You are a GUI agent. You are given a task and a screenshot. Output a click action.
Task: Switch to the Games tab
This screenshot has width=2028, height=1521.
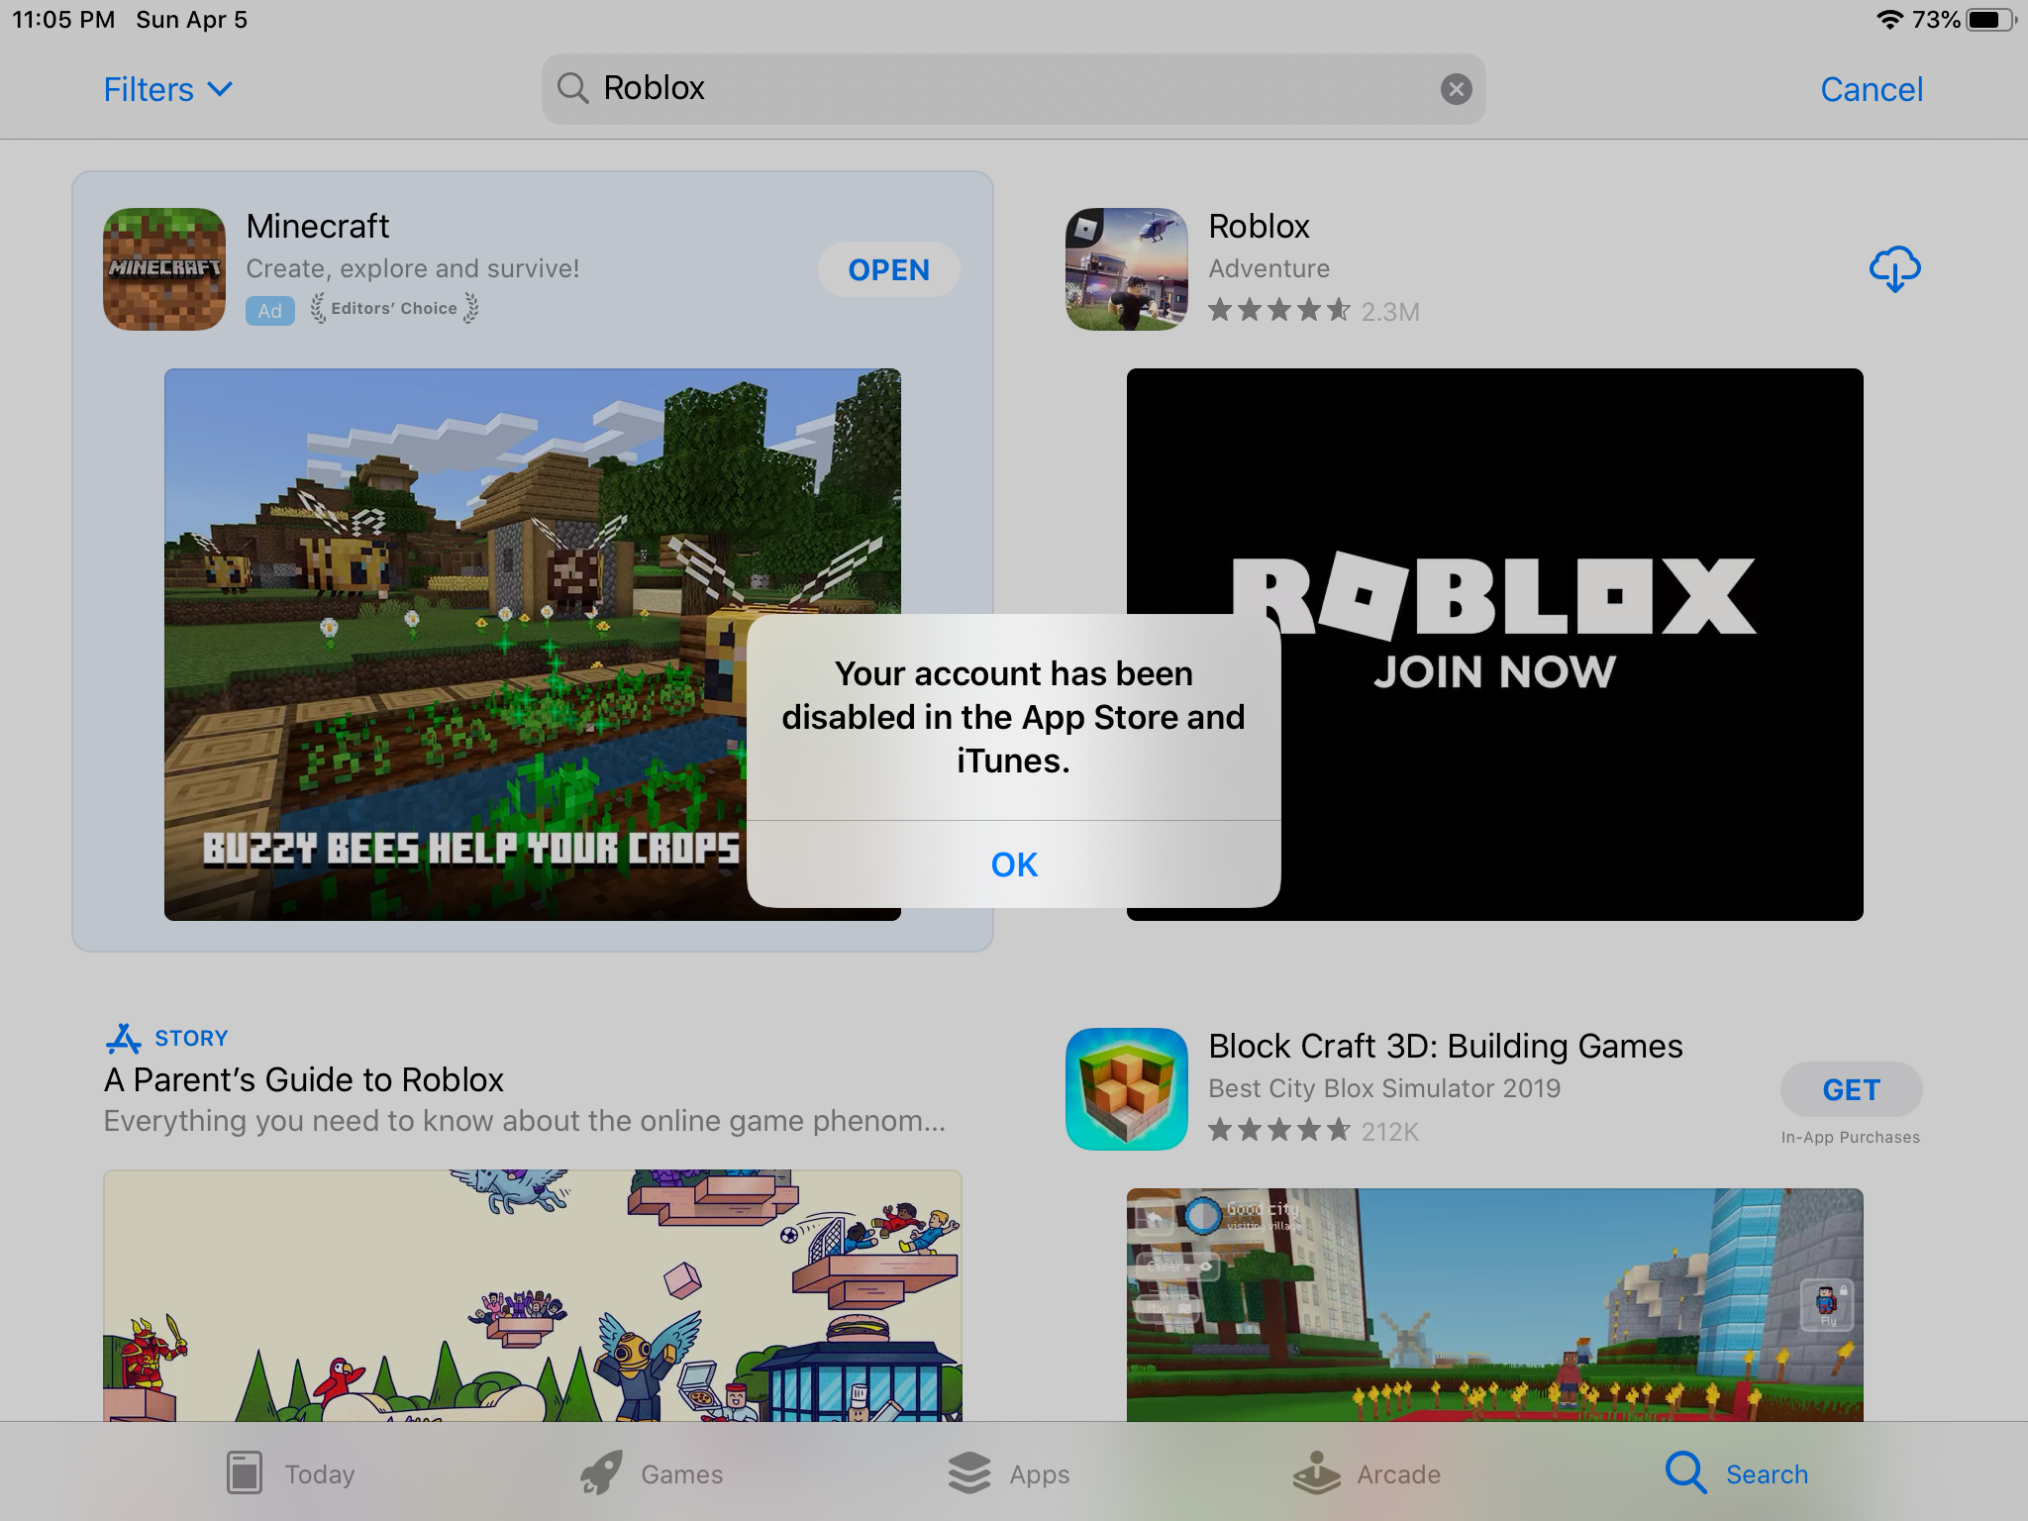click(652, 1473)
